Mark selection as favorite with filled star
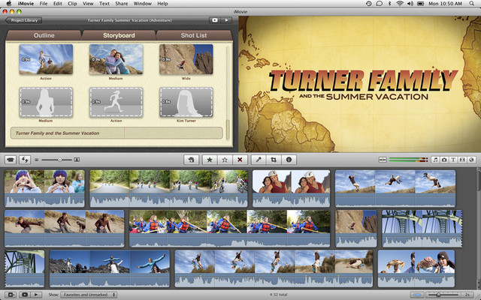The image size is (481, 300). click(208, 160)
